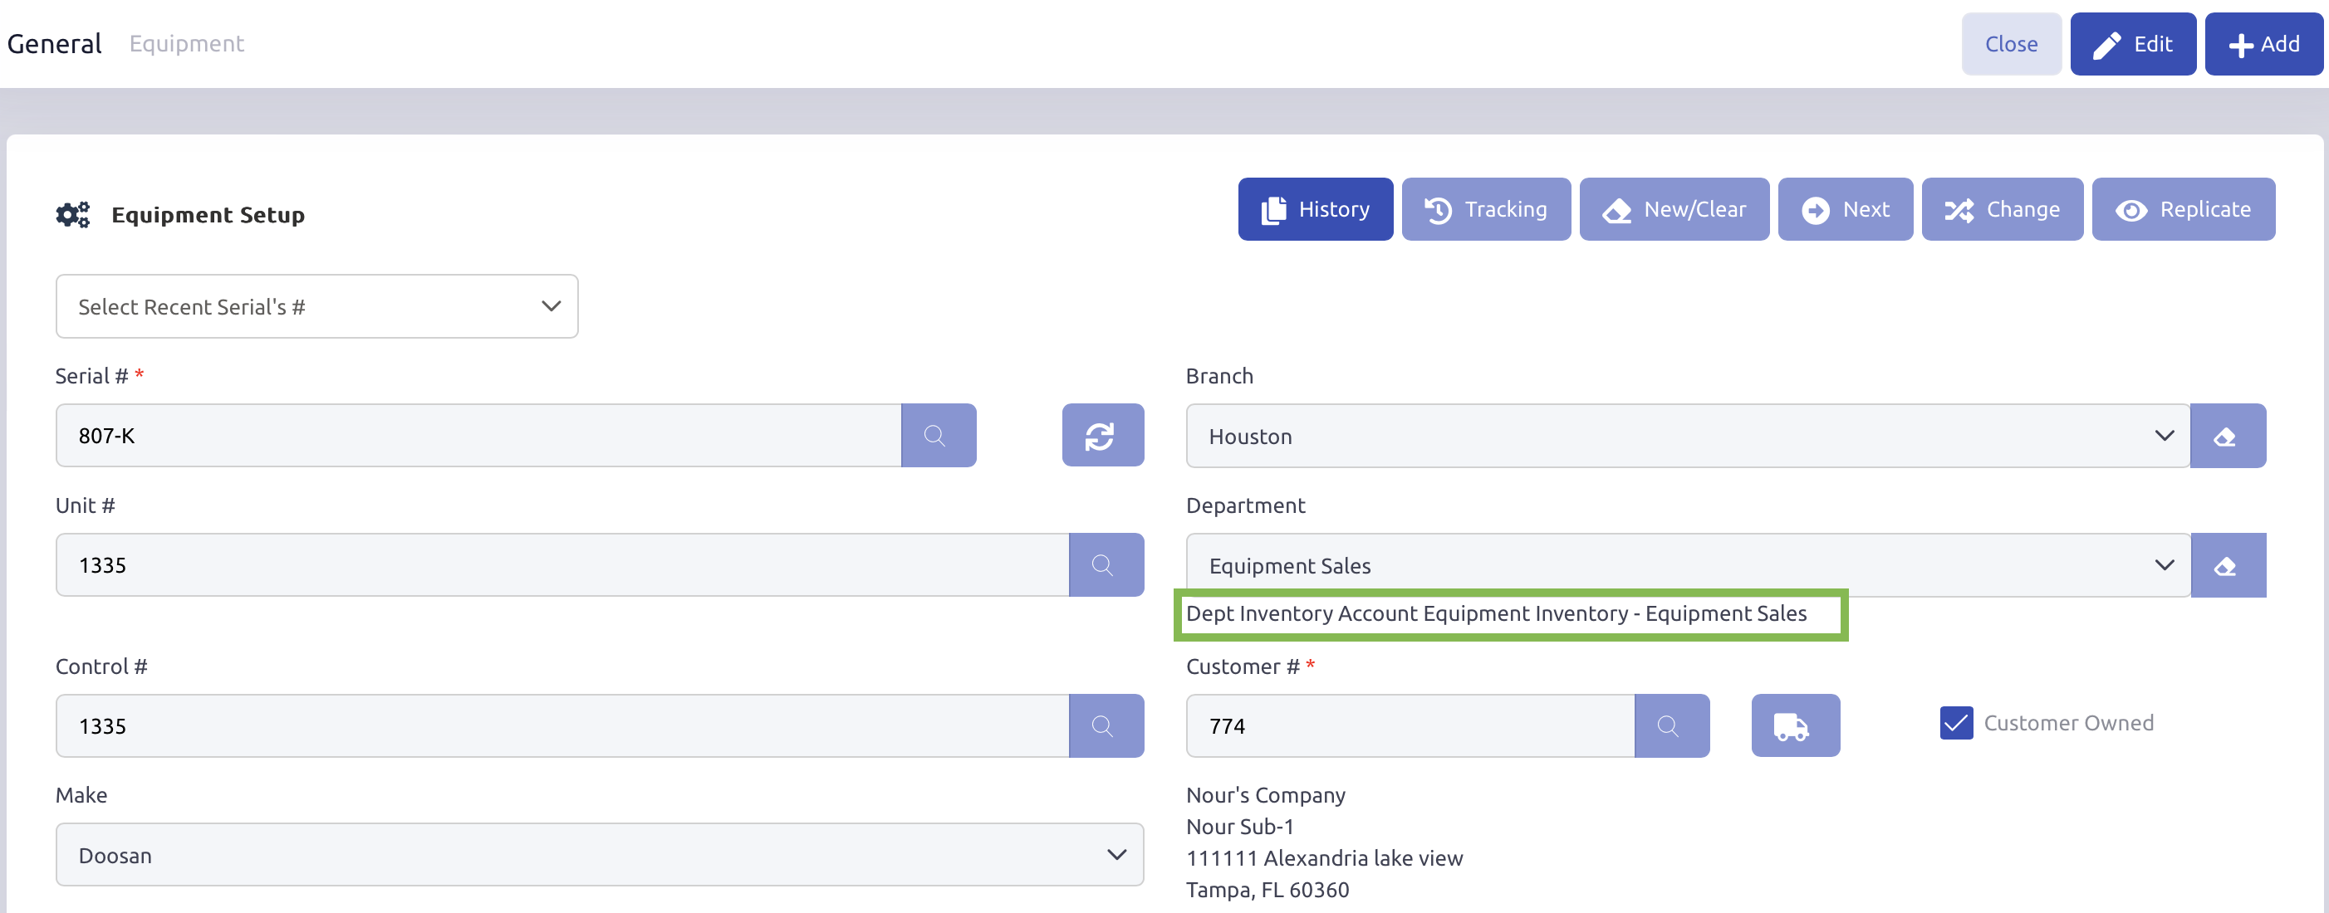The height and width of the screenshot is (913, 2329).
Task: Clear Branch with the eraser icon
Action: pos(2226,437)
